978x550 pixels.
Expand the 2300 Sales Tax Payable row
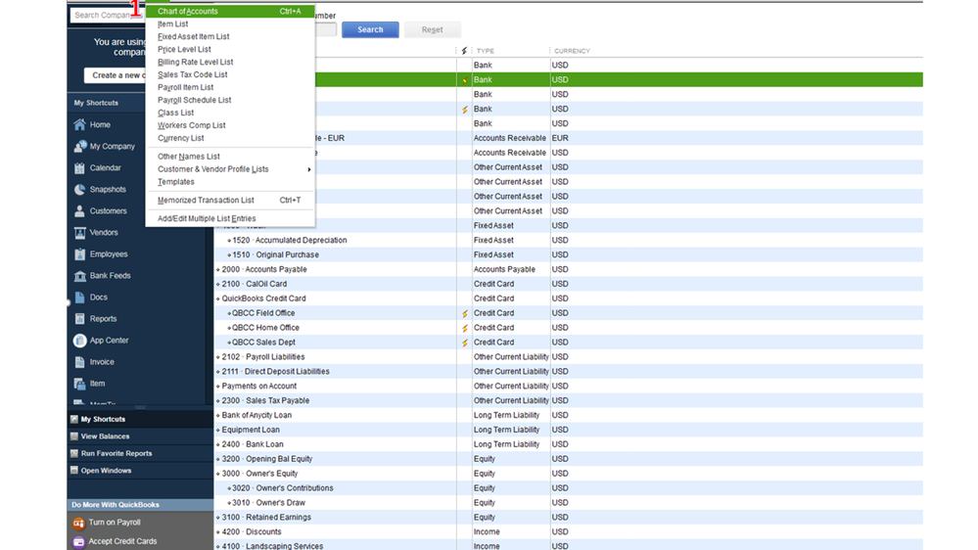tap(218, 401)
